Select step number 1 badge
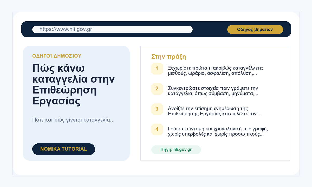 tap(157, 69)
